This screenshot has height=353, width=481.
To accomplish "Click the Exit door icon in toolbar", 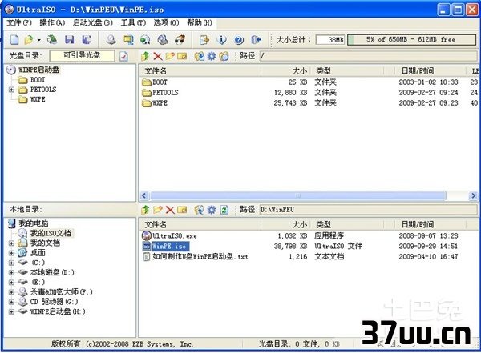I will coord(256,39).
